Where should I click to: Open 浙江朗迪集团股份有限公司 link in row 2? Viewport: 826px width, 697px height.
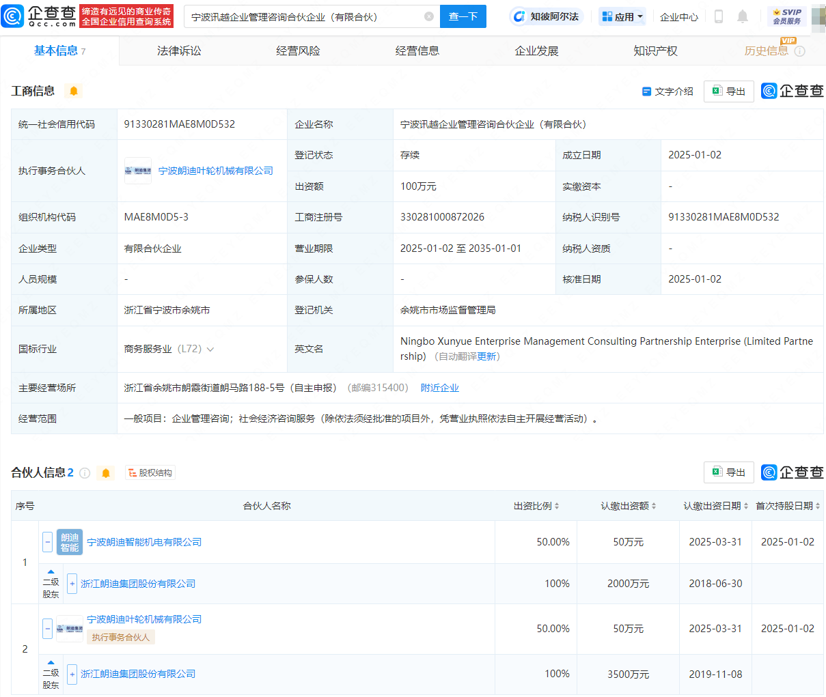coord(138,674)
